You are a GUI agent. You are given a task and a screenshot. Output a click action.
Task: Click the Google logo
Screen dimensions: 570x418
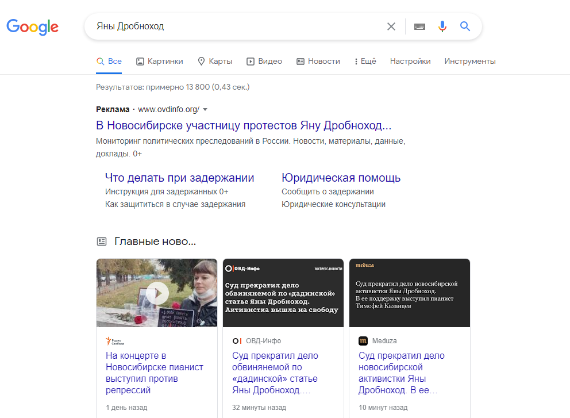pyautogui.click(x=32, y=27)
